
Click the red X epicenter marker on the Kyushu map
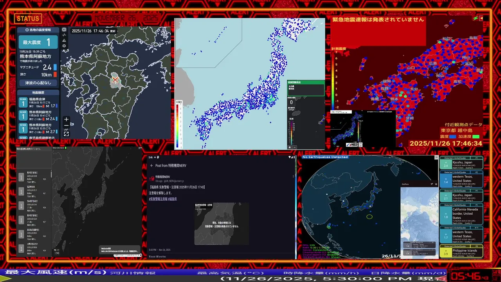click(x=115, y=80)
